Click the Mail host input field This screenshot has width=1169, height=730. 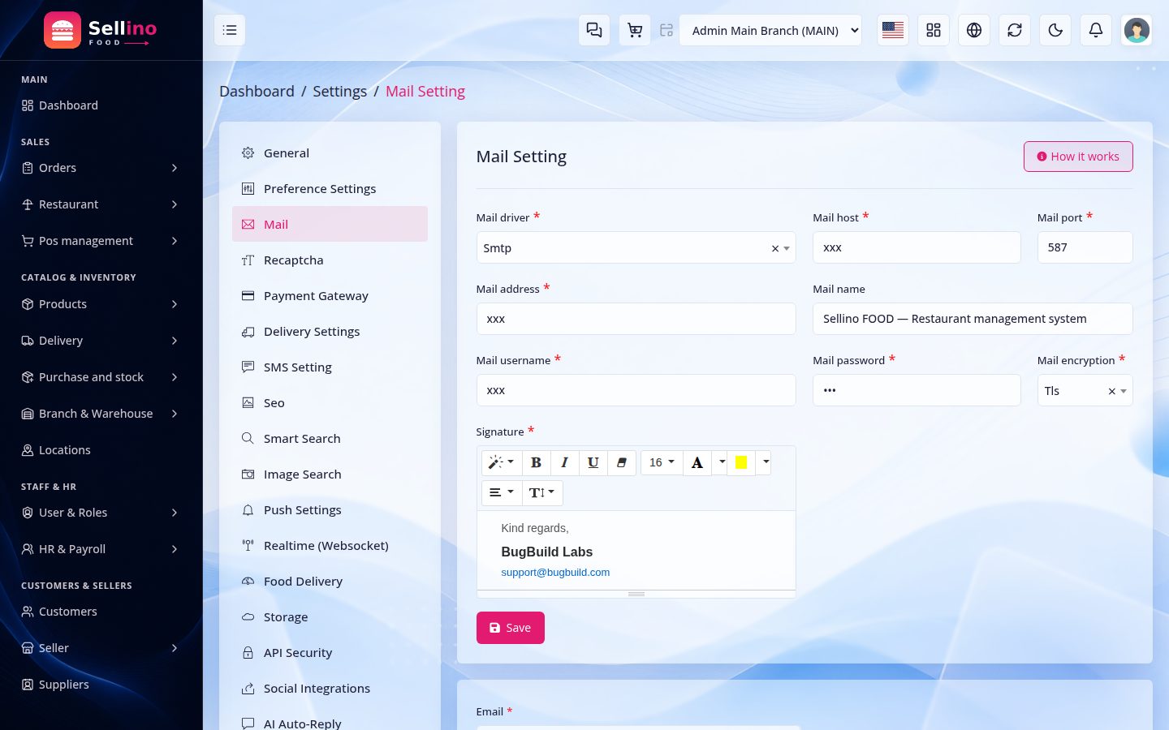coord(917,247)
